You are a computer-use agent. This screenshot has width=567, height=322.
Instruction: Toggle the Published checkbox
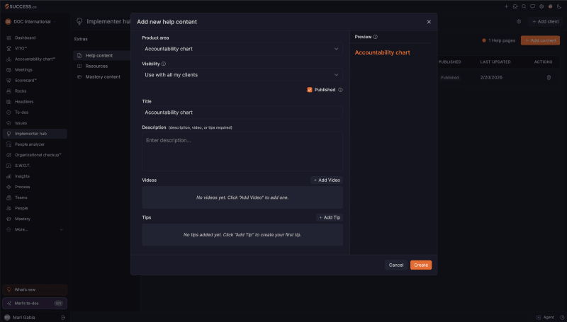pos(310,90)
